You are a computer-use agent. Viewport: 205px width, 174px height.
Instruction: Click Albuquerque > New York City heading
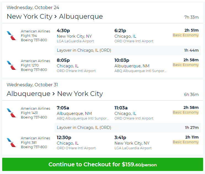point(55,94)
